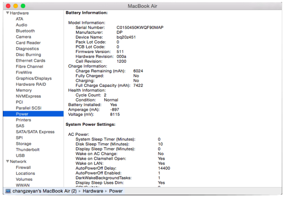This screenshot has width=285, height=198.
Task: Click the Wake on Clamshell Open label
Action: coord(101,159)
